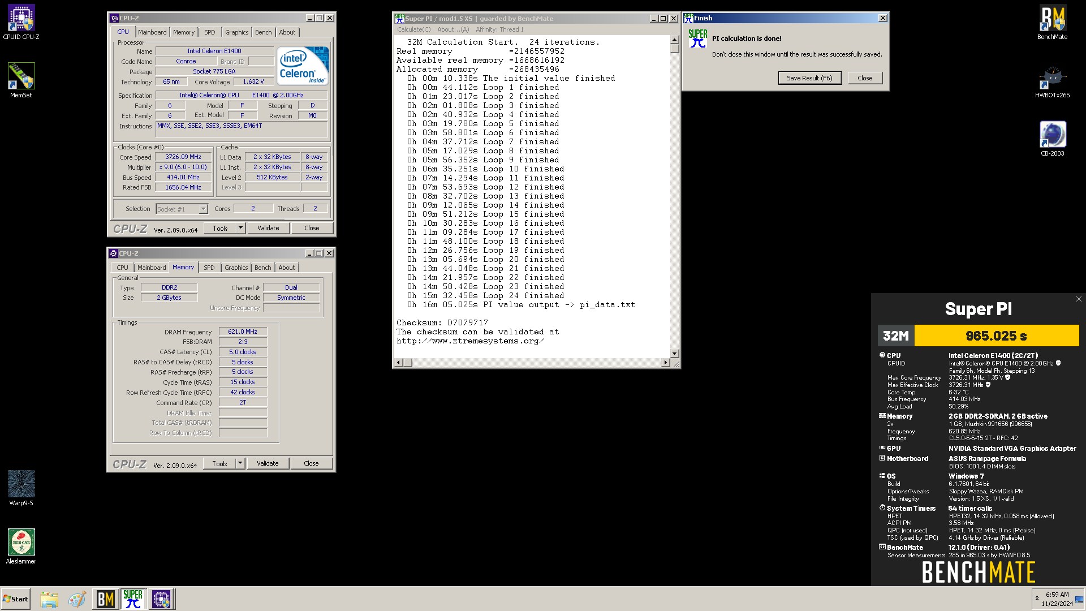Viewport: 1086px width, 611px height.
Task: Click Save Result (F6) button
Action: click(x=809, y=78)
